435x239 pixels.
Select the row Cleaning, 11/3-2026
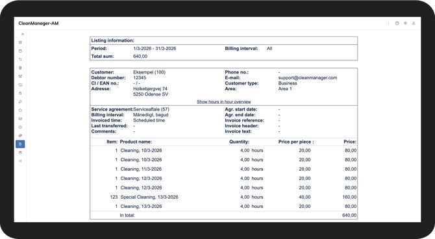[x=223, y=169]
